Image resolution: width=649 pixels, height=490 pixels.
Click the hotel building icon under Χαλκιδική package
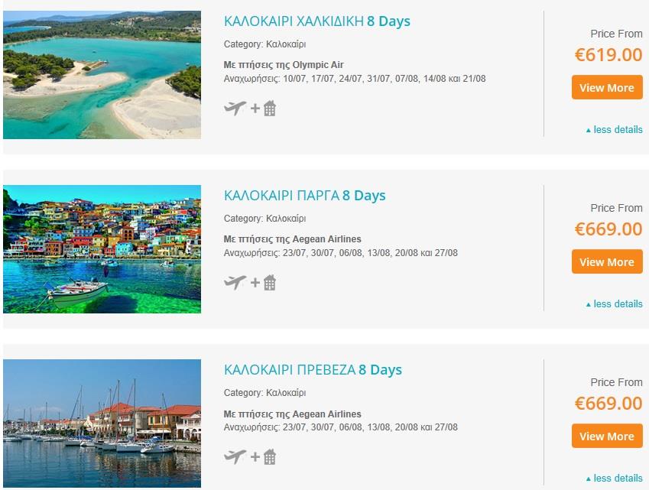pos(270,109)
